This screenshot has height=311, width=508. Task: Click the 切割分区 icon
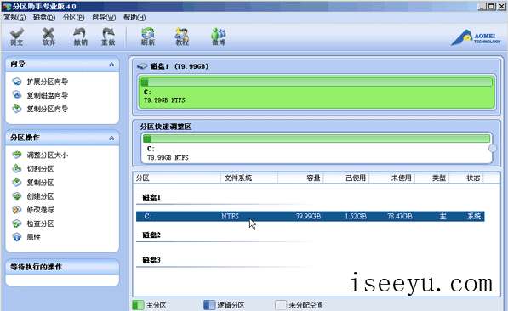(17, 168)
